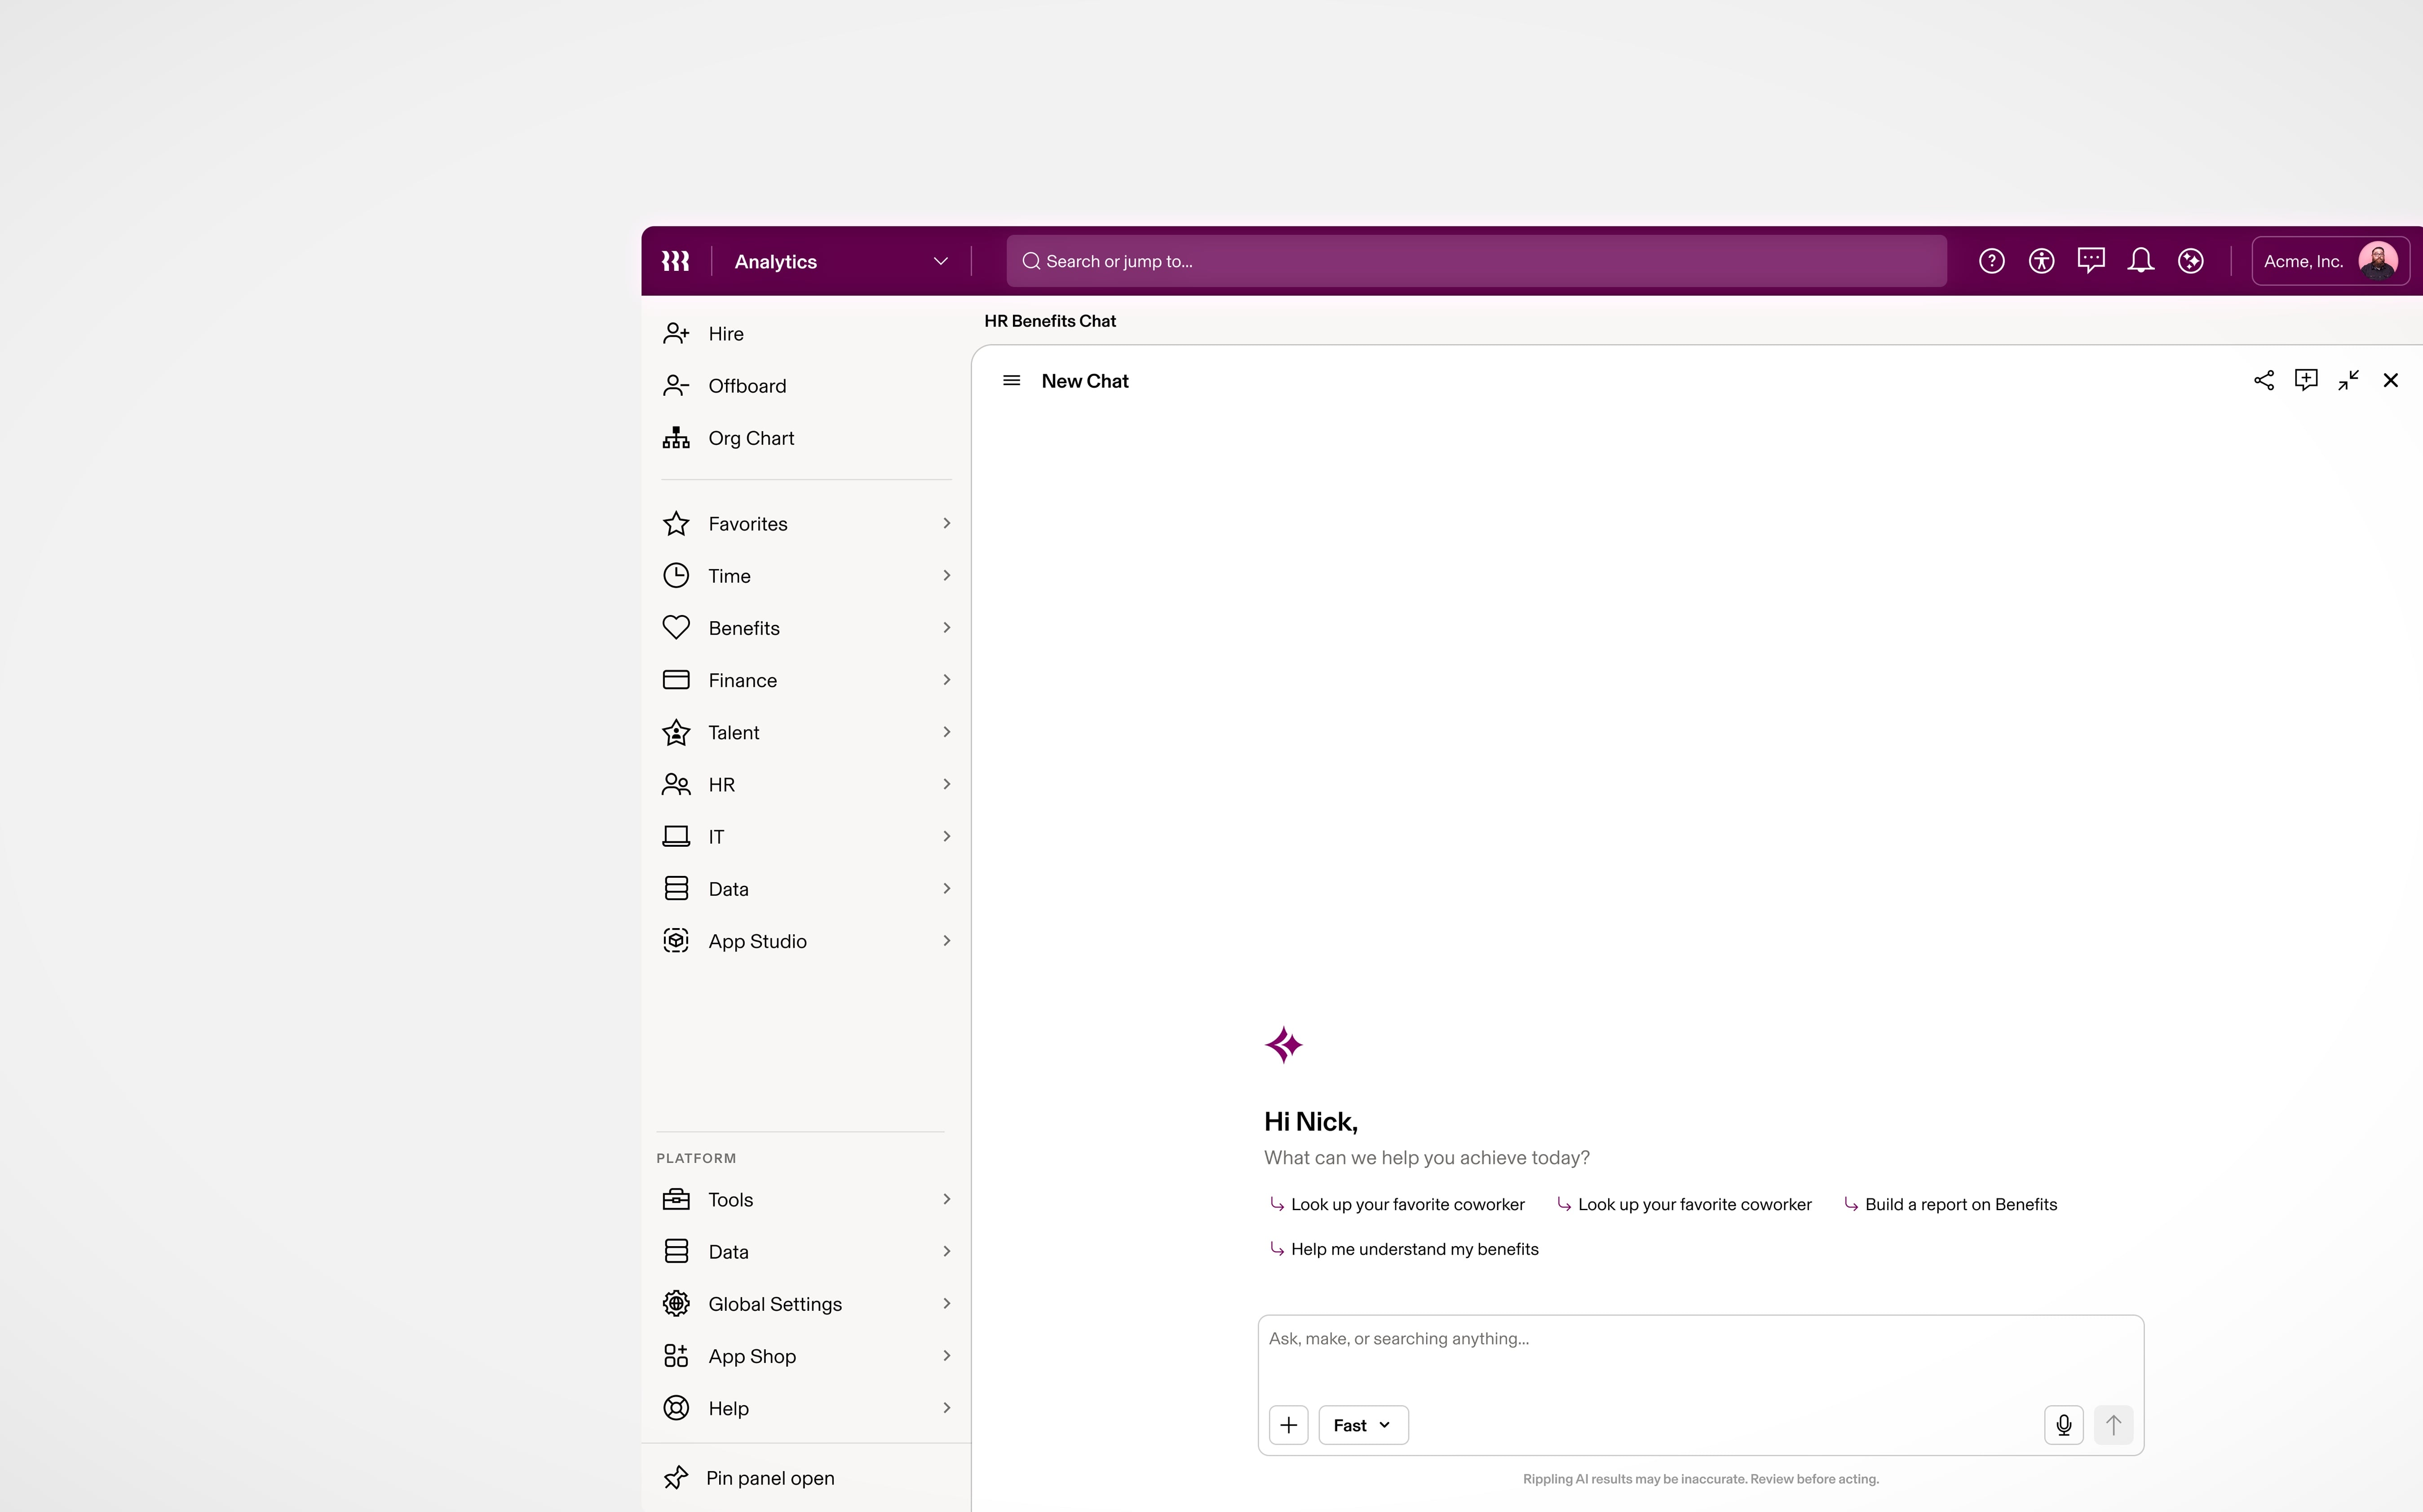Screen dimensions: 2423x1512
Task: Expand the HR chevron
Action: (946, 784)
